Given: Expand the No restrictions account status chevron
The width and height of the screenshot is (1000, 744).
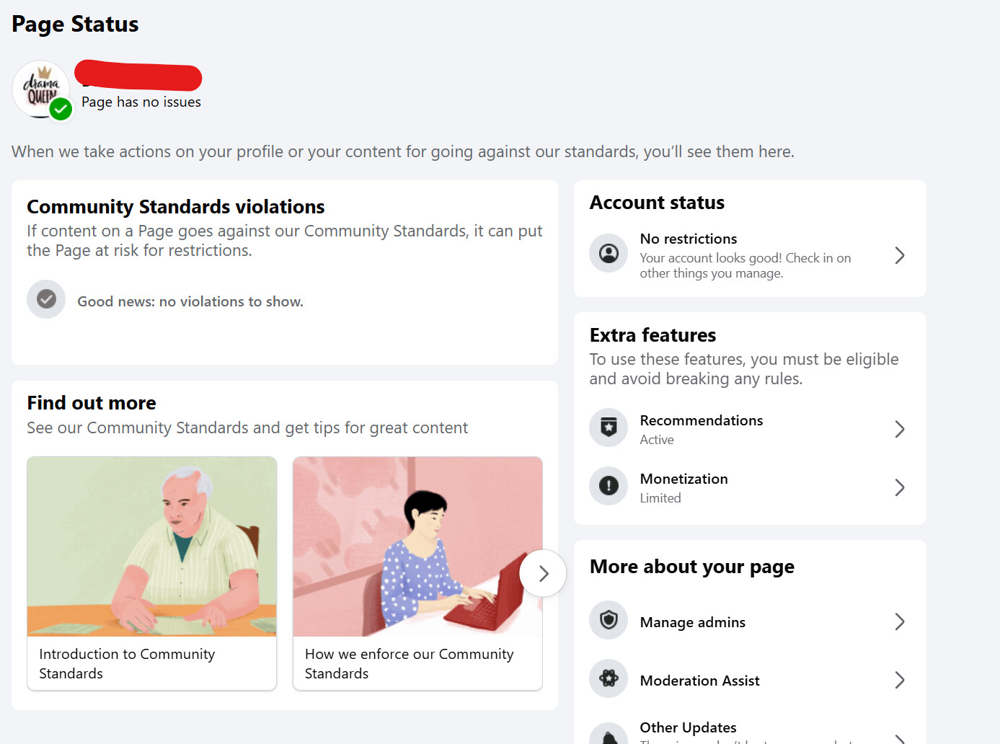Looking at the screenshot, I should point(899,255).
